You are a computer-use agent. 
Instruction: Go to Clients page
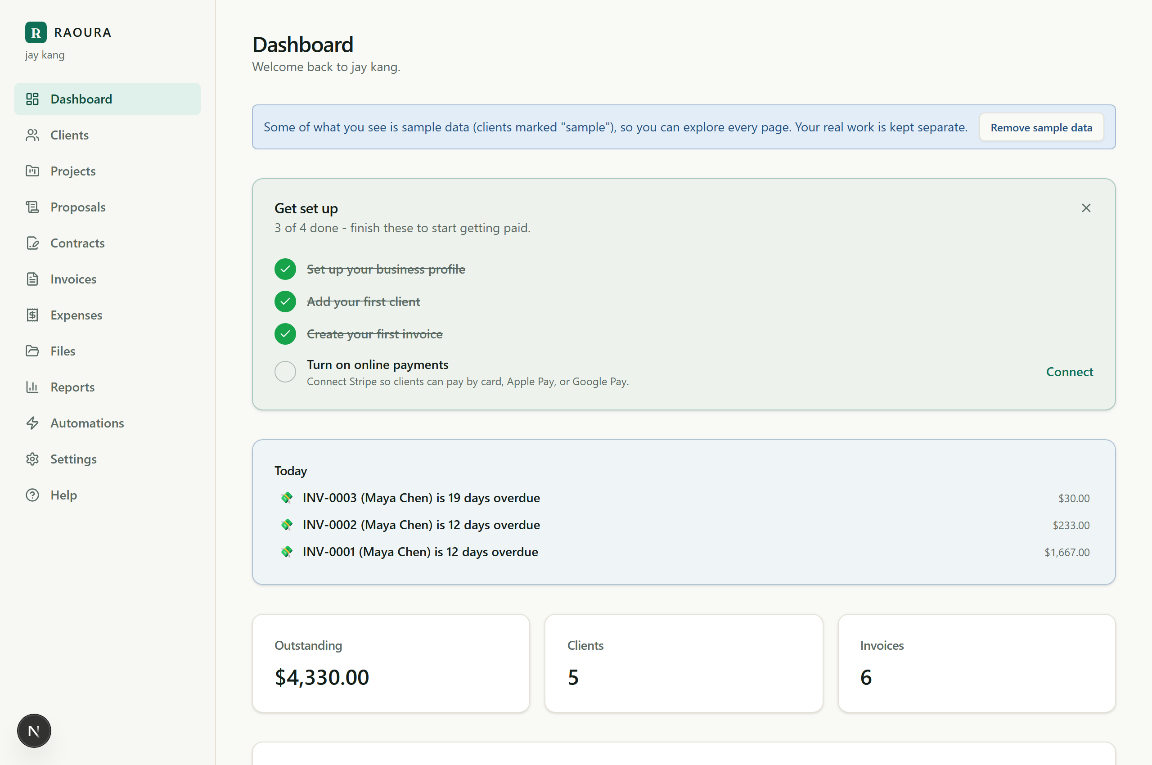108,135
